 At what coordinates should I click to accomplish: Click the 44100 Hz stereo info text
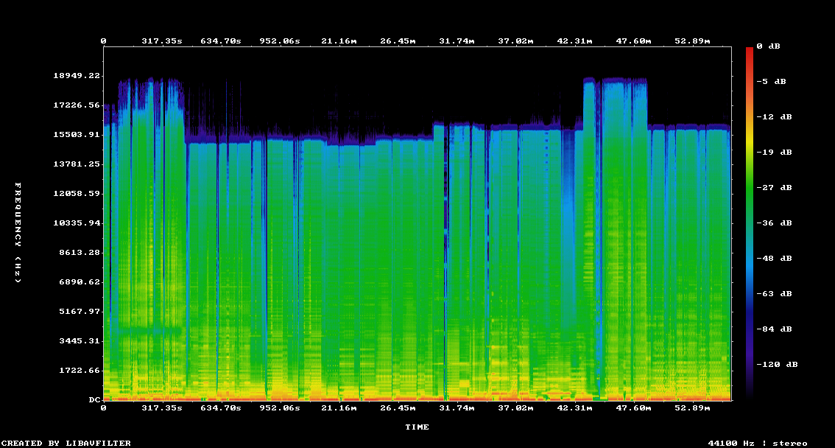click(757, 443)
